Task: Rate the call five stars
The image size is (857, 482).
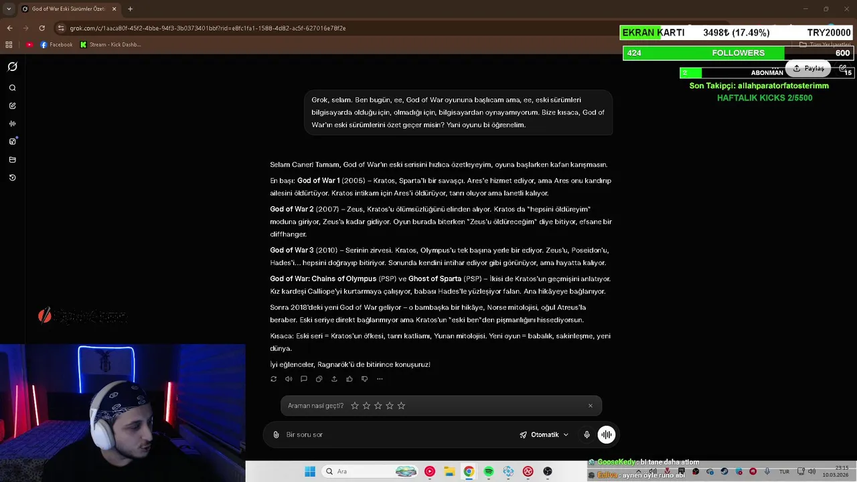Action: pyautogui.click(x=401, y=406)
